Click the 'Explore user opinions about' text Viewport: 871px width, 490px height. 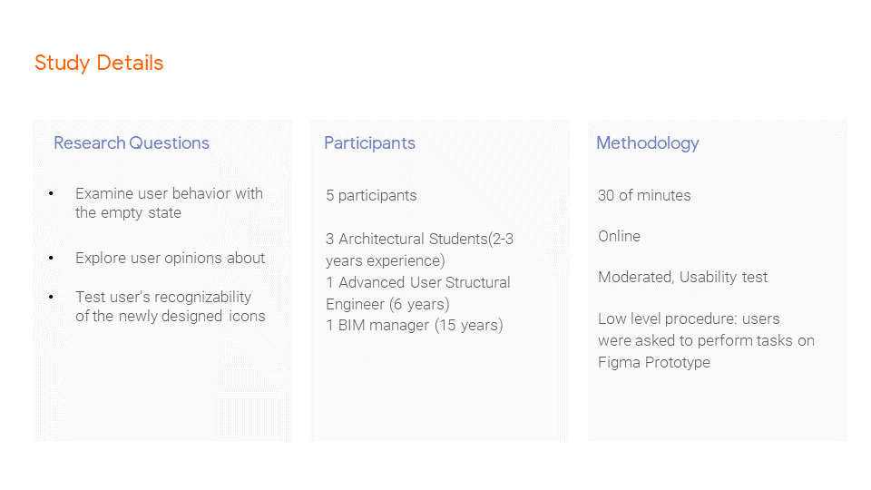pos(170,258)
